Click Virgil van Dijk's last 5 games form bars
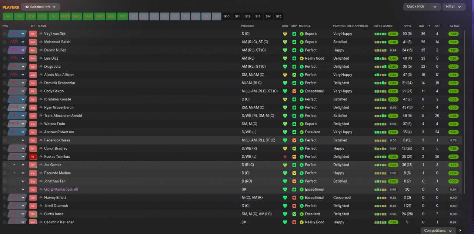The image size is (474, 234). (x=380, y=34)
